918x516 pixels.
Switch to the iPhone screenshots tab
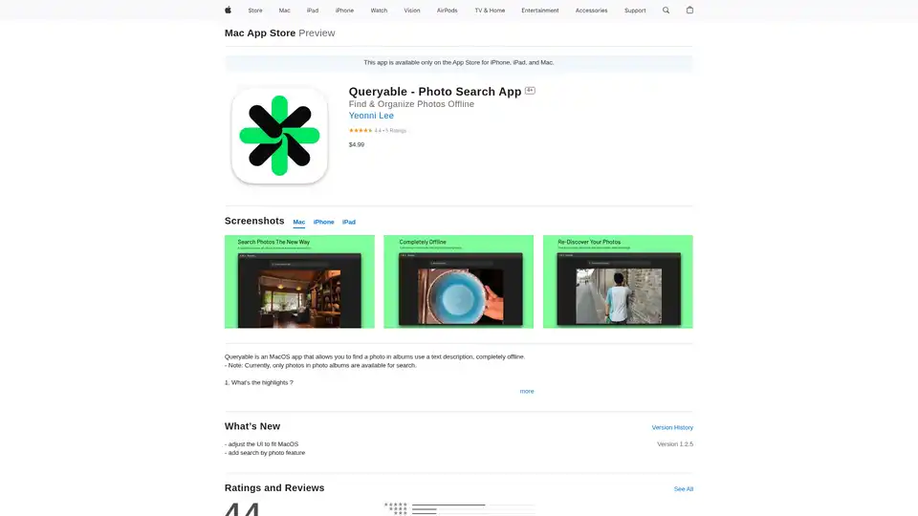coord(324,222)
